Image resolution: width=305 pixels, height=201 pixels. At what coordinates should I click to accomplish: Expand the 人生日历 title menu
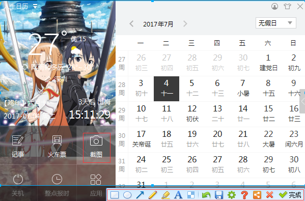tap(35, 7)
